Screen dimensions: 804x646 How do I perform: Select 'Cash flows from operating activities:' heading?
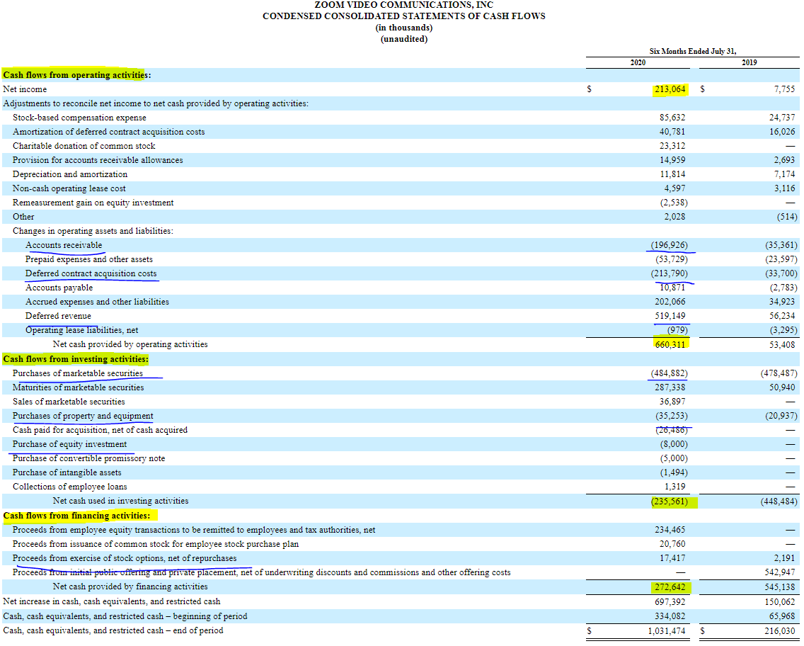pyautogui.click(x=77, y=75)
